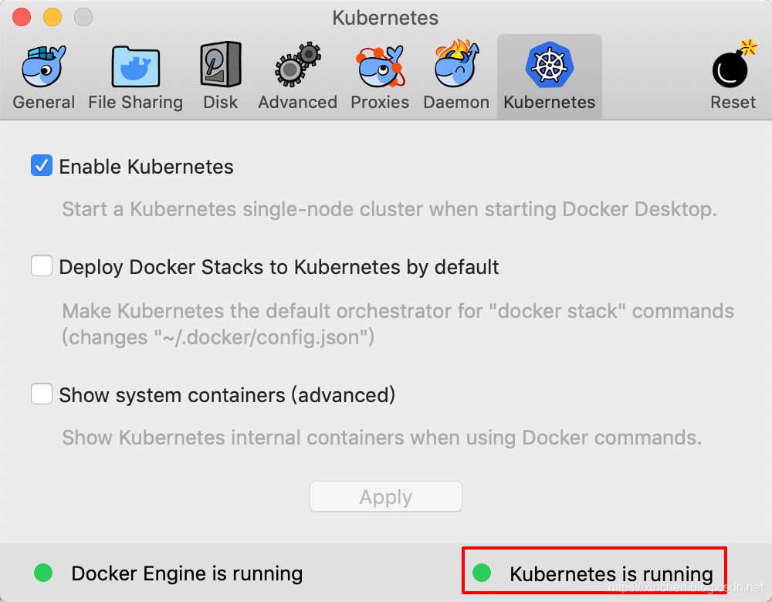This screenshot has width=772, height=602.
Task: Select the Proxies whale icon
Action: 380,66
